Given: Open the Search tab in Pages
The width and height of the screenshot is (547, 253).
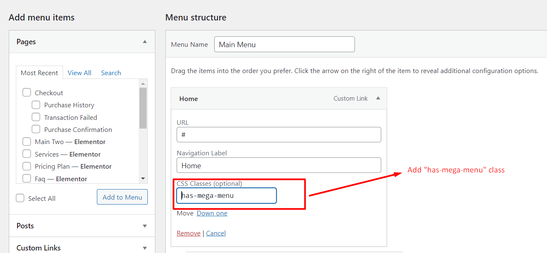Looking at the screenshot, I should 111,73.
